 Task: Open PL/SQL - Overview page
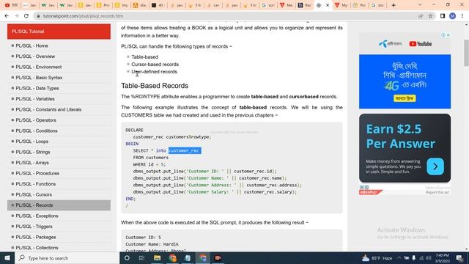(35, 56)
